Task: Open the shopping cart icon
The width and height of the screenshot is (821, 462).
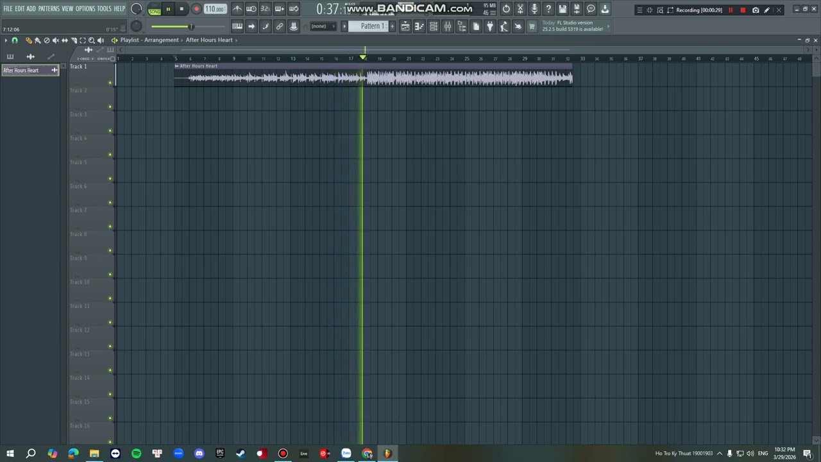Action: (532, 26)
